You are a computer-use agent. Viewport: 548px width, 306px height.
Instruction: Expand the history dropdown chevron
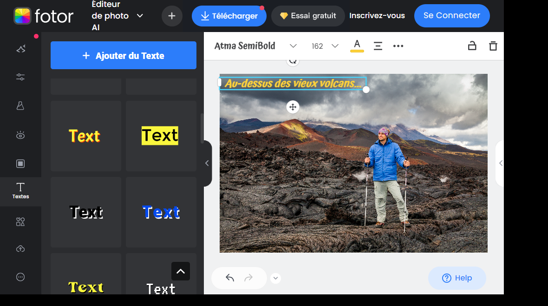(276, 278)
